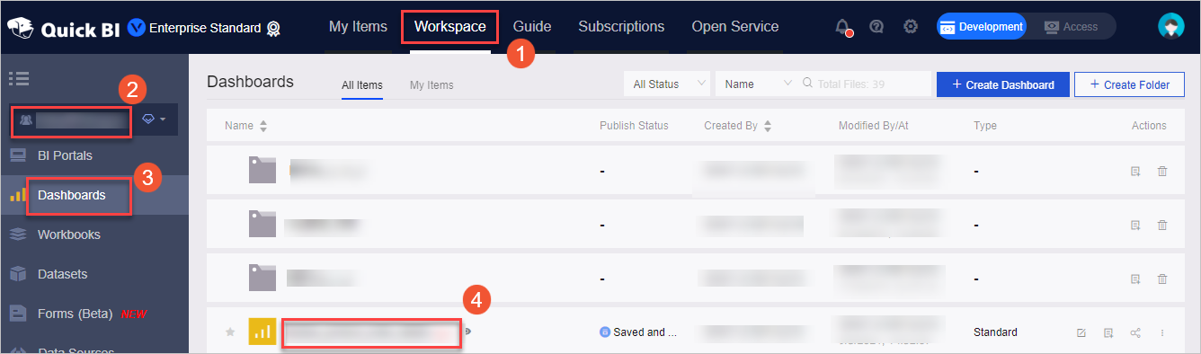Open the My Items top menu

(358, 27)
